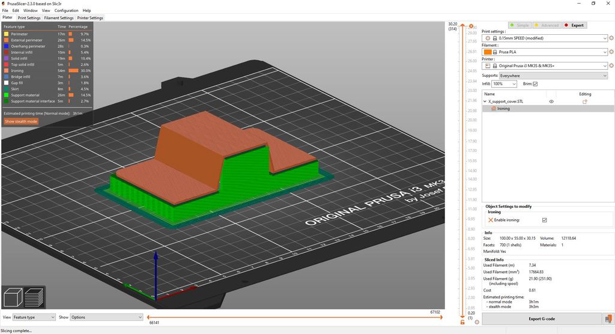This screenshot has width=615, height=334.
Task: Uncheck the Brim checkbox
Action: coord(535,84)
